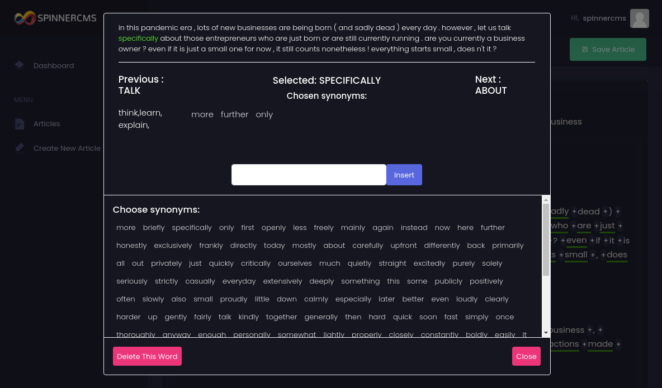Click Delete This Word button
Screen dimensions: 662x388
coord(147,356)
